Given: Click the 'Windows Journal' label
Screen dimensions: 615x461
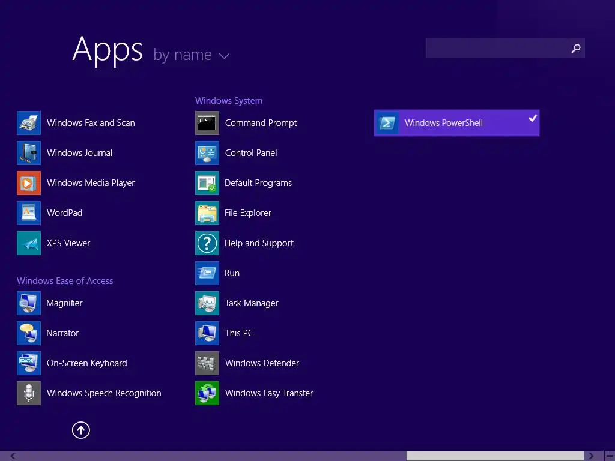Looking at the screenshot, I should (79, 153).
